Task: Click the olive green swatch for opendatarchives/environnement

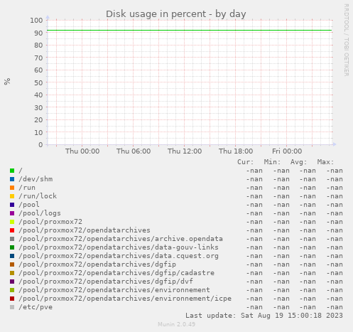Action: pyautogui.click(x=12, y=290)
